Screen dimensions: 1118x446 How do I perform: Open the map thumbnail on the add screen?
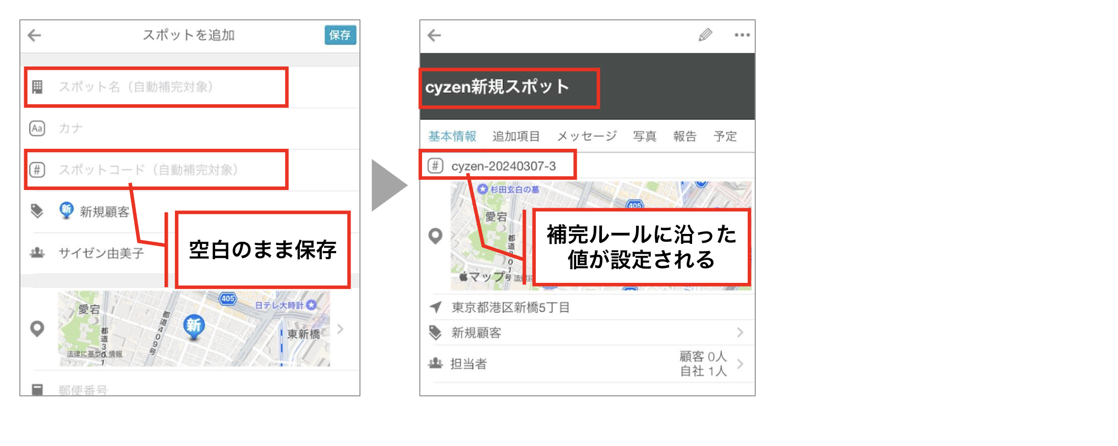(194, 328)
